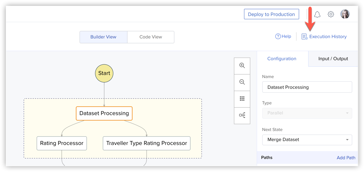Click Deploy to Production button
This screenshot has width=364, height=172.
(x=271, y=14)
